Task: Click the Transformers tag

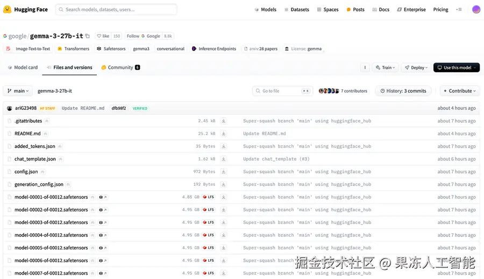Action: [74, 49]
